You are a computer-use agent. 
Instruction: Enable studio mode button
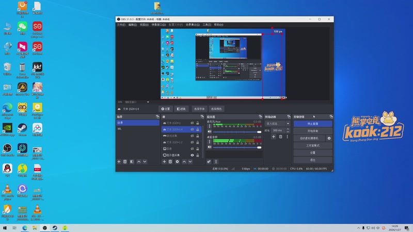(313, 145)
